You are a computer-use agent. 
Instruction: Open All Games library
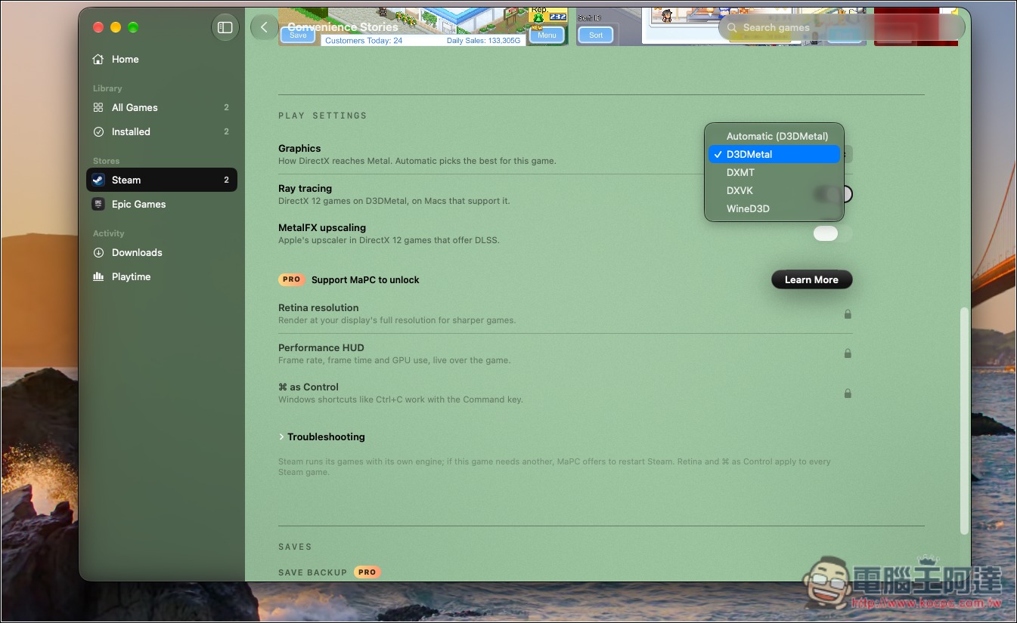pos(162,107)
